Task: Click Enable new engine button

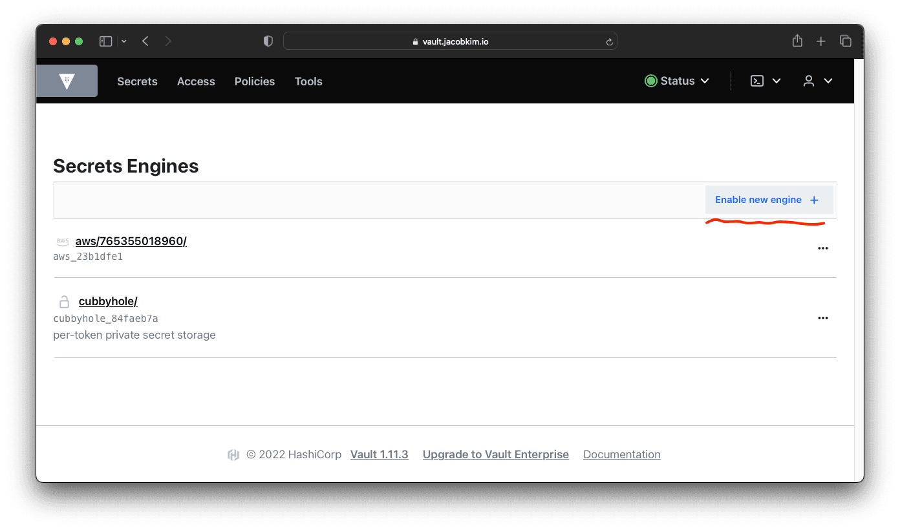Action: click(x=768, y=200)
